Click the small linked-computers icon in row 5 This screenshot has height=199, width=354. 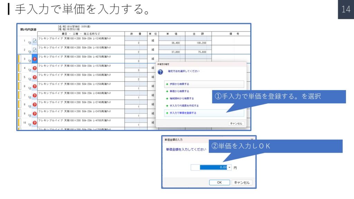(30, 79)
